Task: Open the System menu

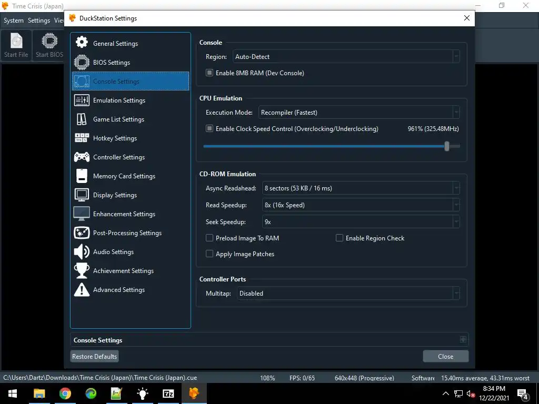Action: click(13, 21)
